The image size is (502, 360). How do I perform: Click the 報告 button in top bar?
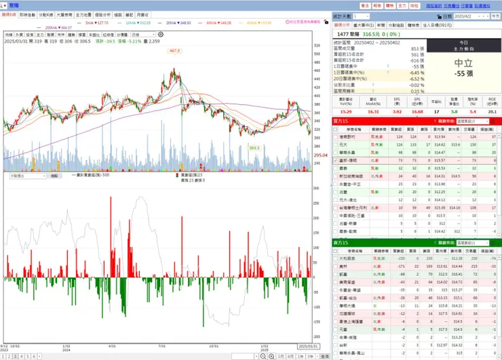point(377,5)
